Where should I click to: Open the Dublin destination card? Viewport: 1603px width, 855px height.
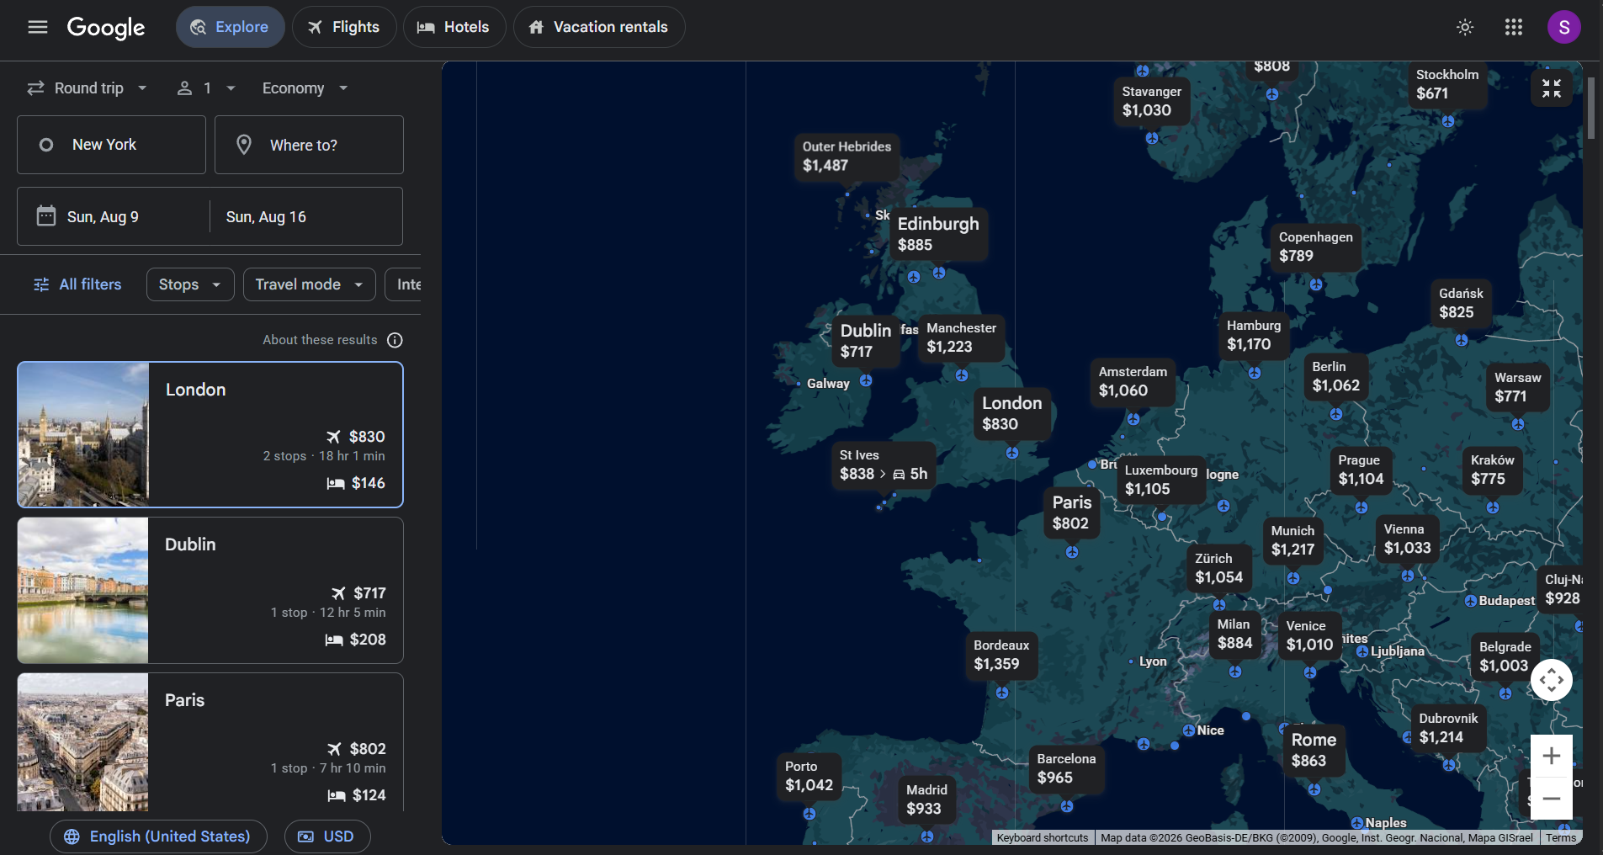[x=210, y=590]
